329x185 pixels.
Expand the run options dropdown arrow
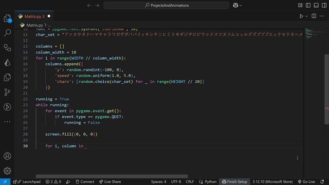pos(306,16)
